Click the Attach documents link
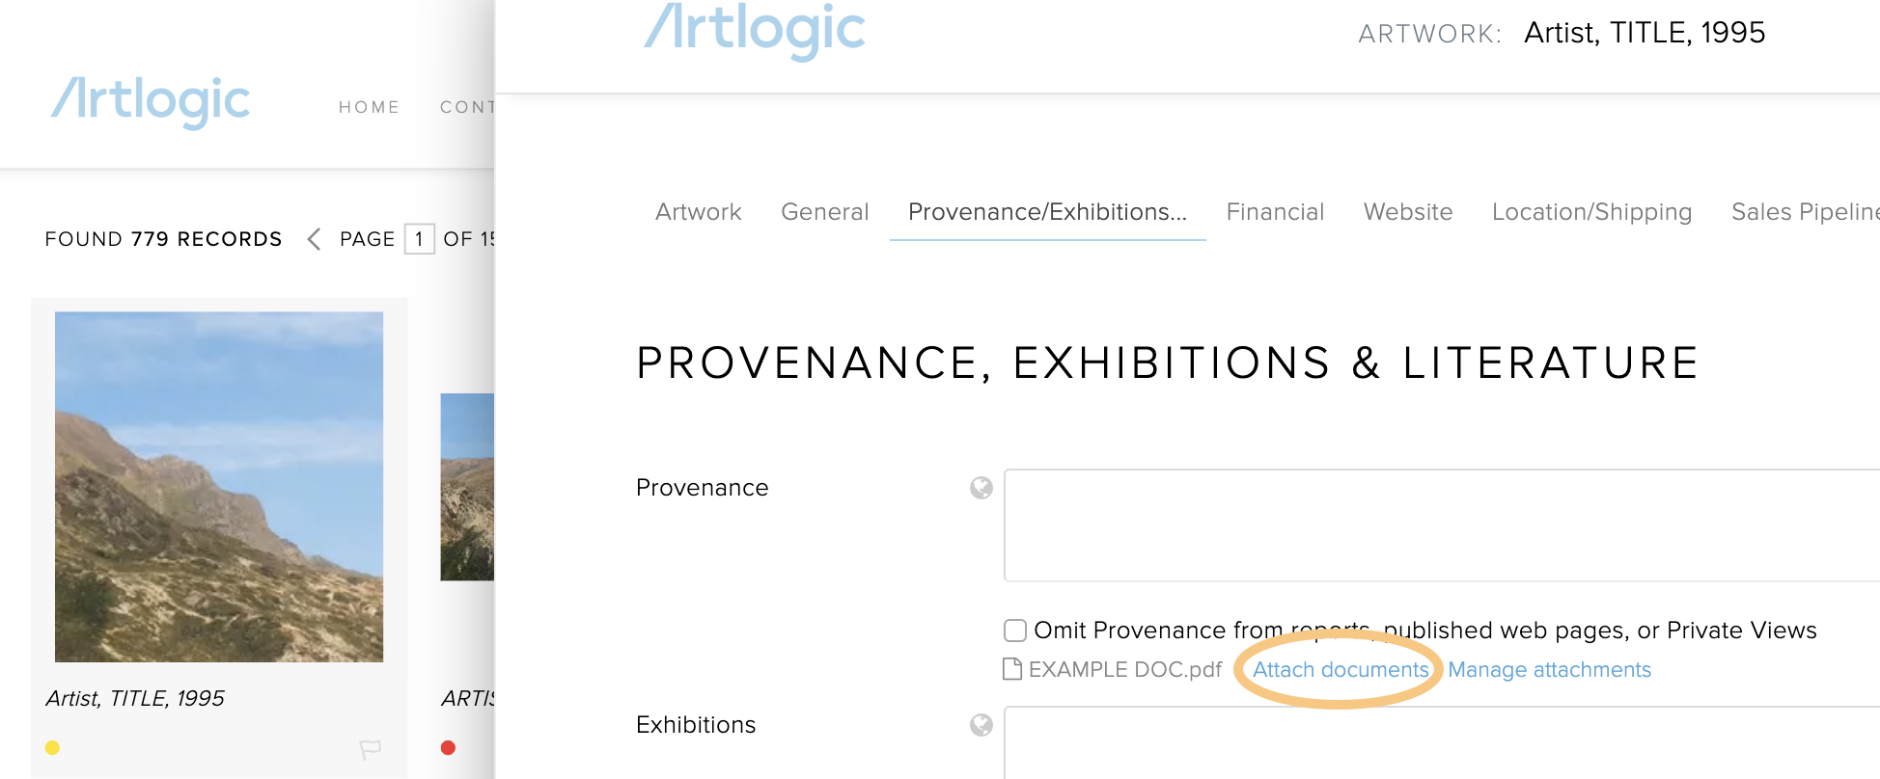Image resolution: width=1880 pixels, height=779 pixels. click(x=1341, y=669)
